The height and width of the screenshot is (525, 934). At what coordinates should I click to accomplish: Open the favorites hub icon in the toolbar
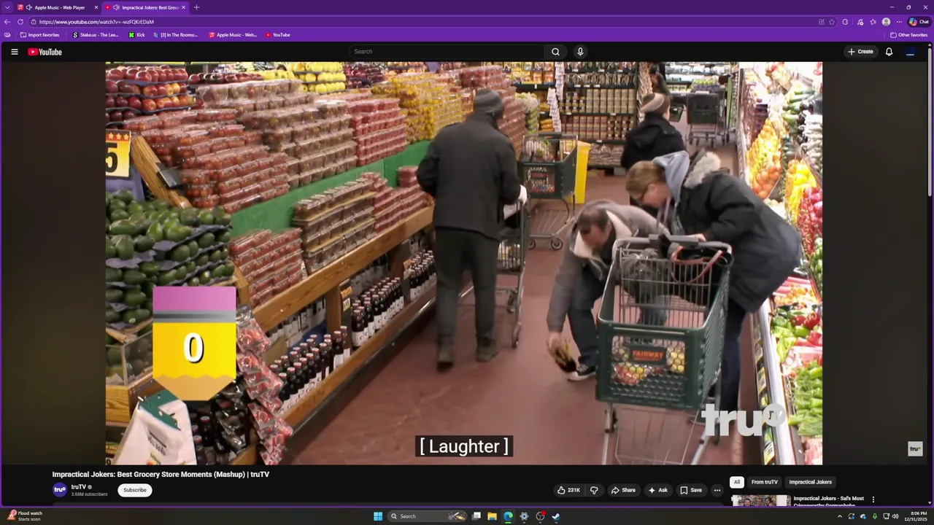click(873, 22)
